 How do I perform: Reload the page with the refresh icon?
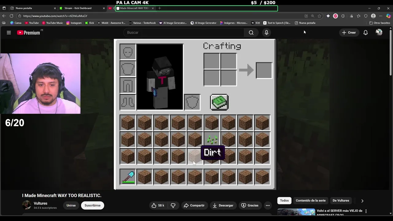[x=11, y=16]
